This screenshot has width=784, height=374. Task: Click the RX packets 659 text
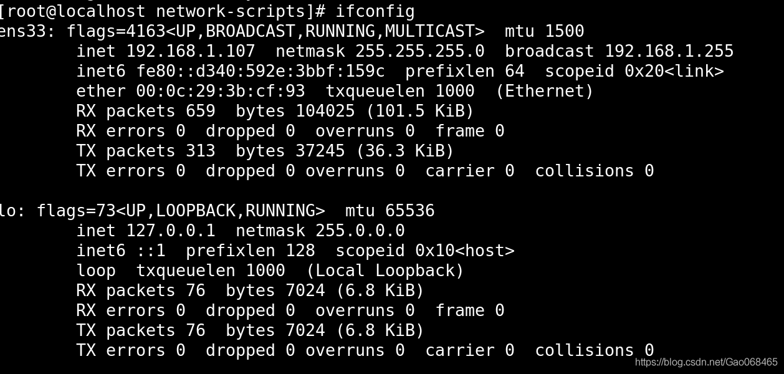point(146,111)
